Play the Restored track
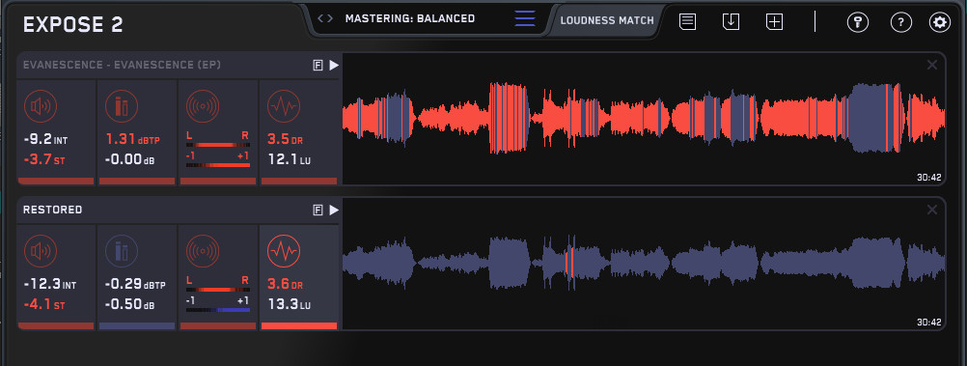The height and width of the screenshot is (366, 967). [334, 211]
